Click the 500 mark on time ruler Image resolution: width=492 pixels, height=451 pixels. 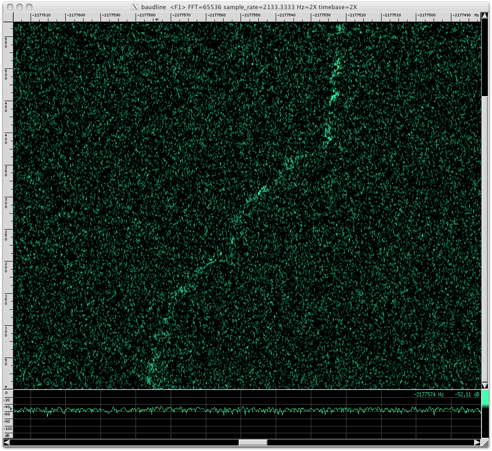tap(6, 75)
